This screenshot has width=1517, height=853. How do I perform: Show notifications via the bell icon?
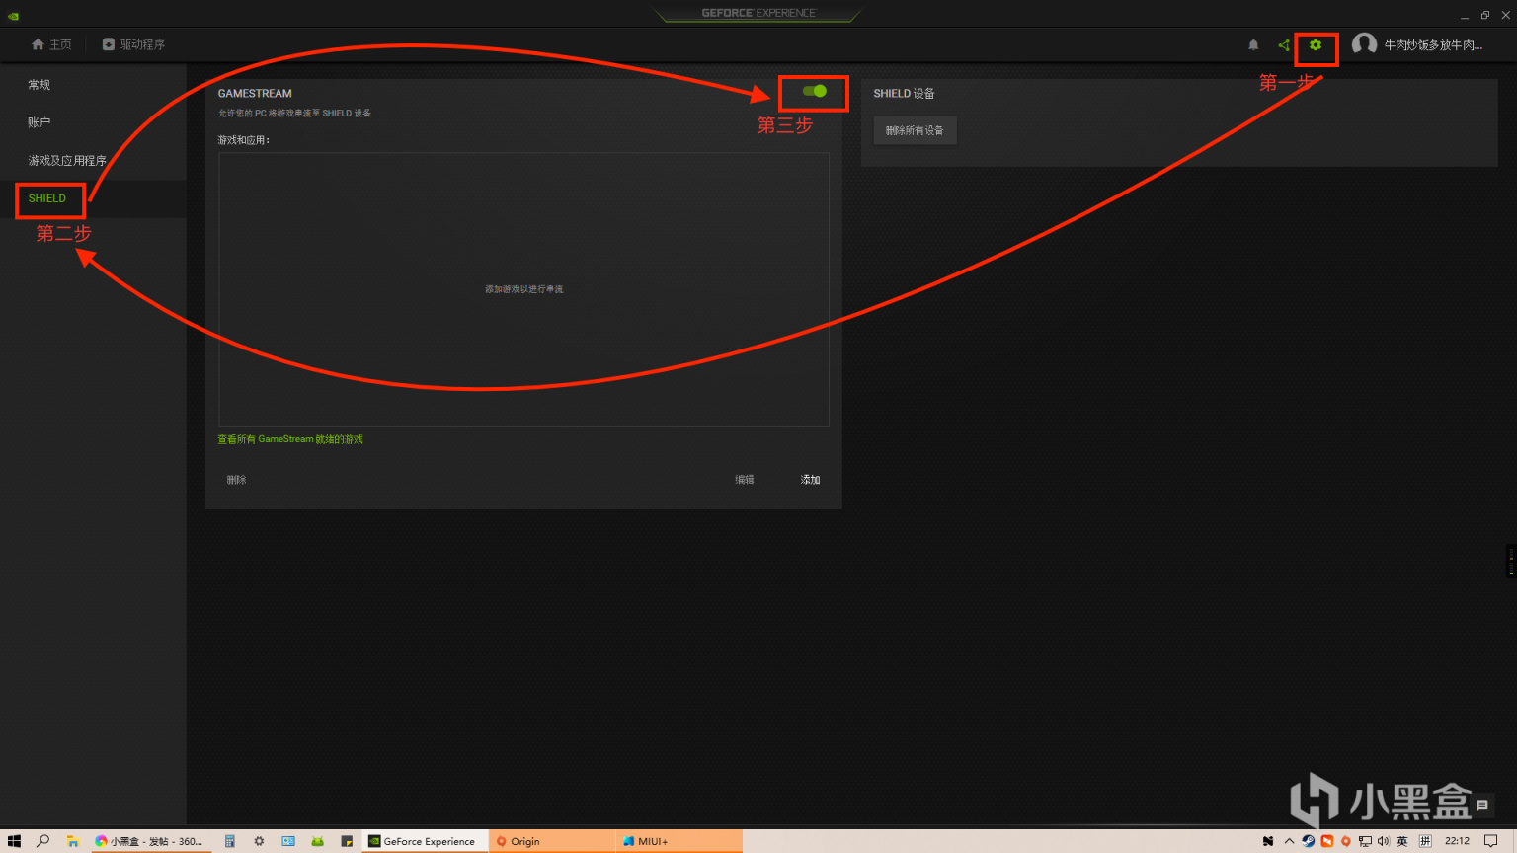click(x=1253, y=45)
